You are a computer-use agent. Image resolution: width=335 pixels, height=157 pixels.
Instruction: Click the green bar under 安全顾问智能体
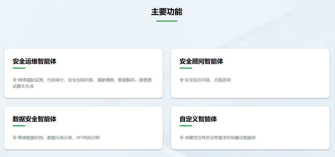coord(186,68)
